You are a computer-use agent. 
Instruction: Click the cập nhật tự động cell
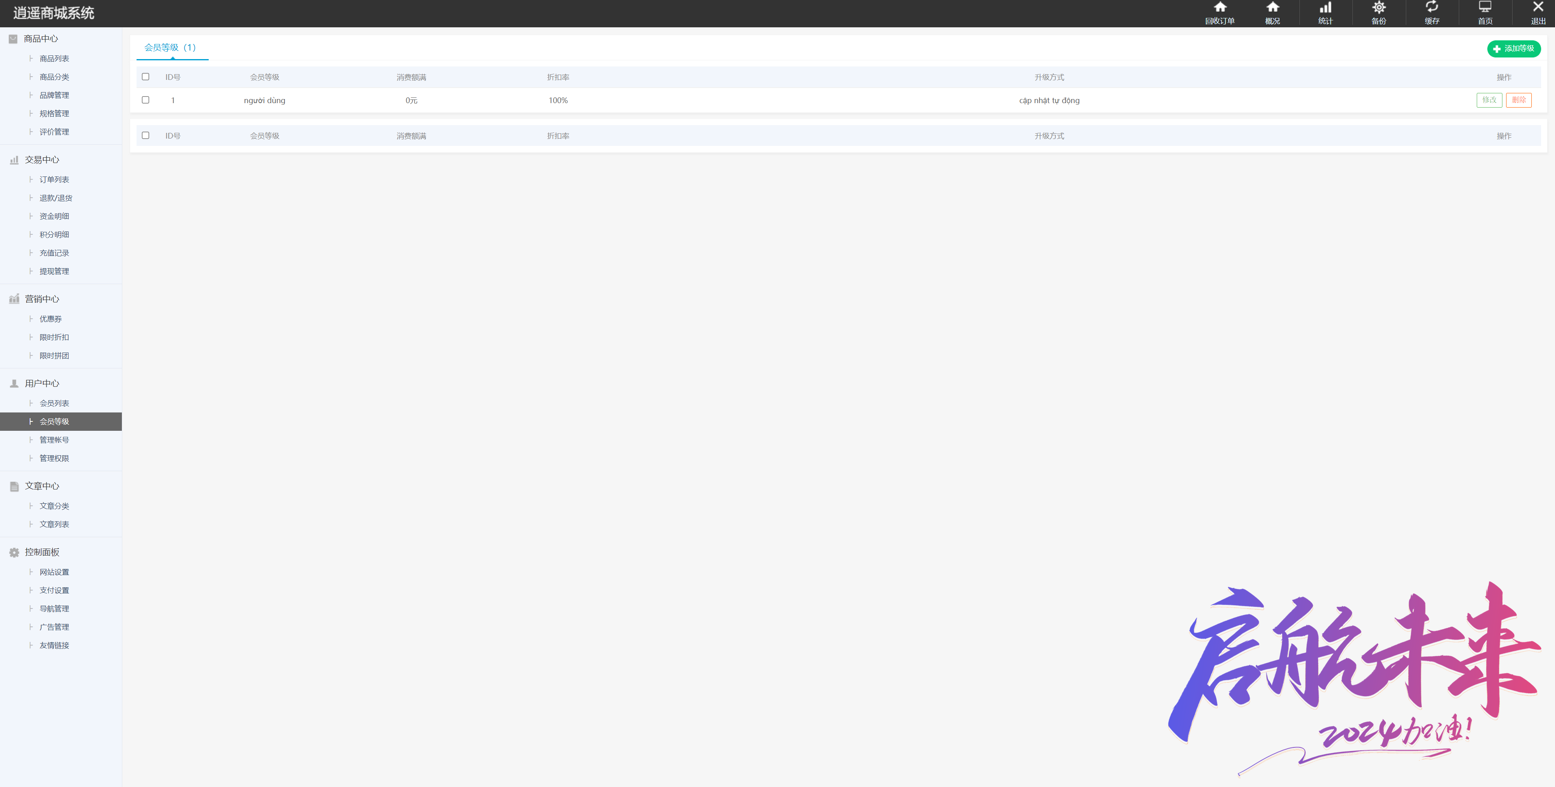coord(1049,101)
